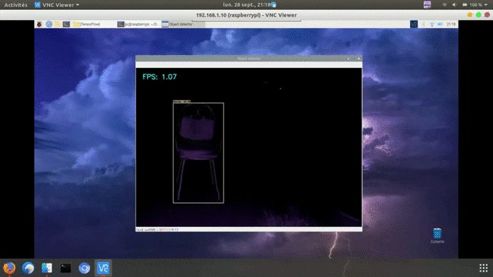Screen dimensions: 493x277
Task: Launch Firefox from the Ubuntu dock
Action: (9, 268)
